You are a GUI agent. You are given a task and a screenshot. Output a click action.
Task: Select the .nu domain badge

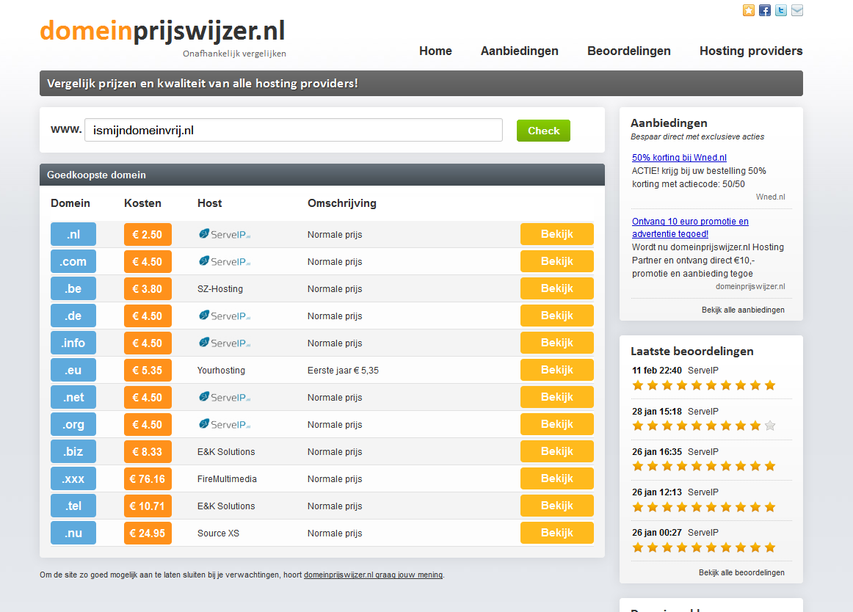[73, 533]
